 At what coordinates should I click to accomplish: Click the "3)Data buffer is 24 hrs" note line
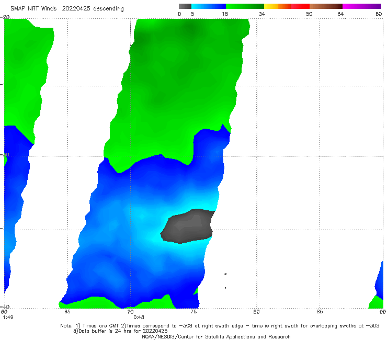[x=120, y=331]
